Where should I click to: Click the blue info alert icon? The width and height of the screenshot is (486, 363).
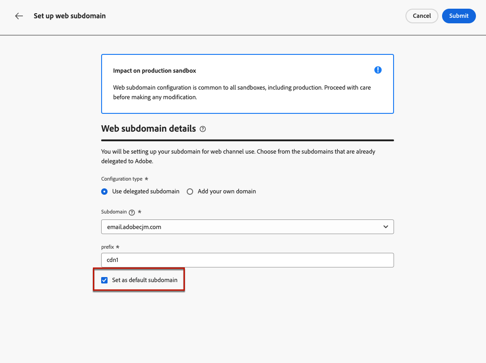pyautogui.click(x=378, y=70)
